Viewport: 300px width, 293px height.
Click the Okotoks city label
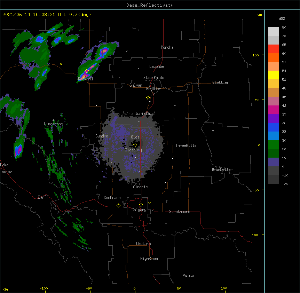(143, 244)
